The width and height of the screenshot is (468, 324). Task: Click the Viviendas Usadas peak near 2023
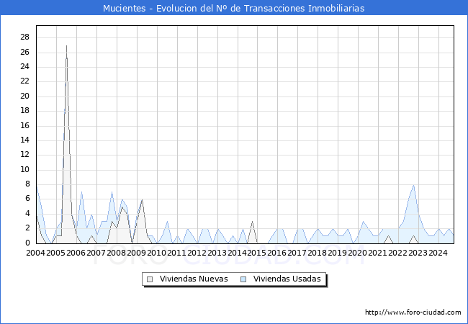[413, 185]
